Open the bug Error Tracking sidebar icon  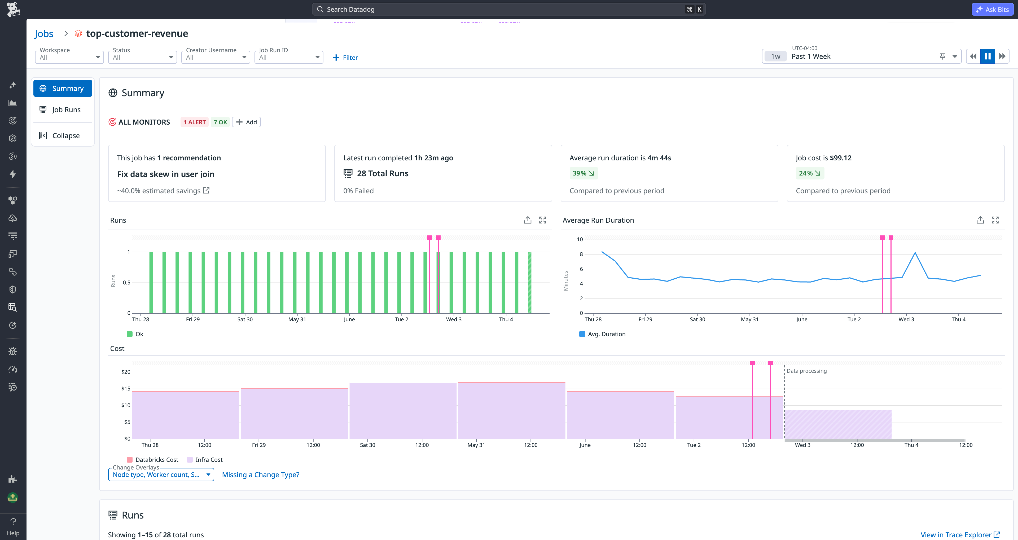[13, 352]
